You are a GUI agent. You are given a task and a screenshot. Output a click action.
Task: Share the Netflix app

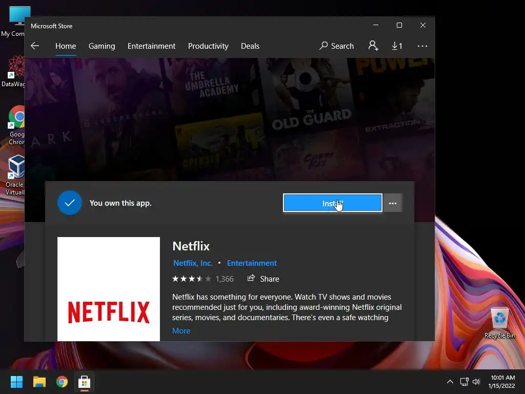[x=263, y=279]
